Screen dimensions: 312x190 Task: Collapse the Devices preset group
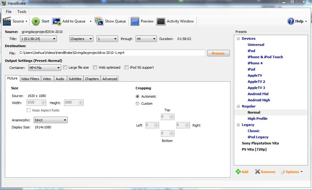(238, 39)
